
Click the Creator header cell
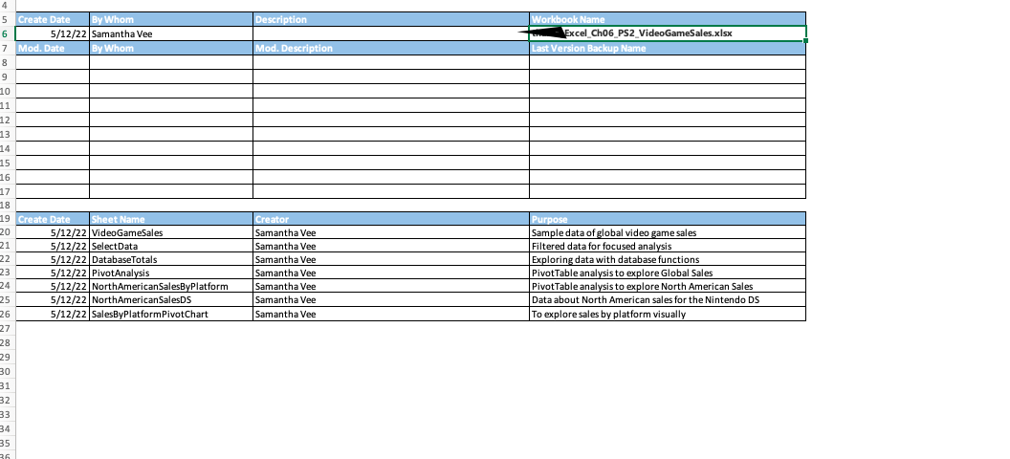coord(391,219)
